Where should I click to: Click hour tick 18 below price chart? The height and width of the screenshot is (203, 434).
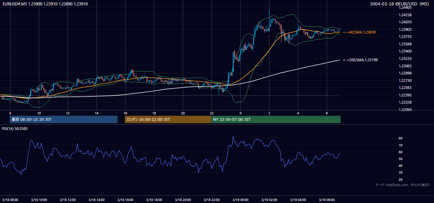154,113
